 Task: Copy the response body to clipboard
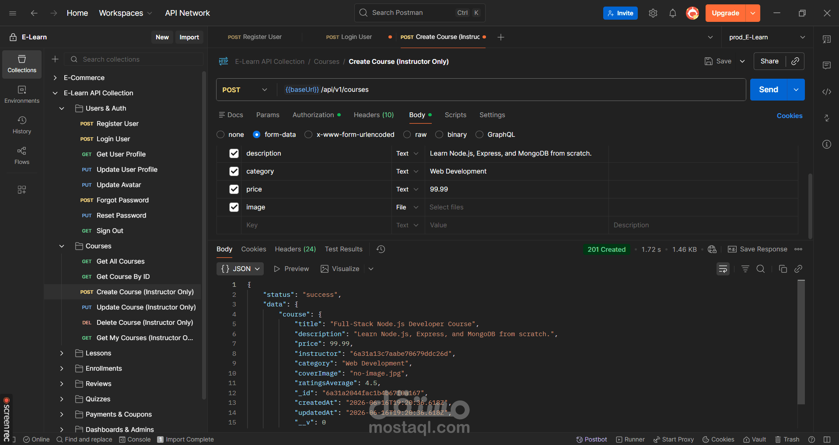tap(783, 269)
